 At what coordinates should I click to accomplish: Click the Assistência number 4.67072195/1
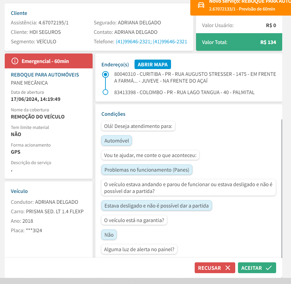coord(53,23)
